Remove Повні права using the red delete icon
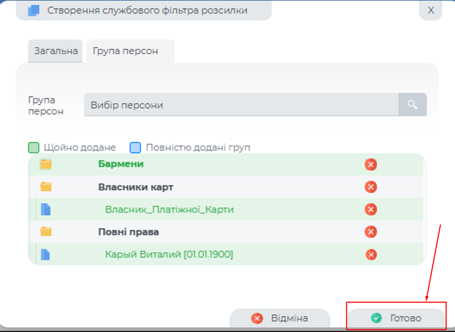 (370, 232)
